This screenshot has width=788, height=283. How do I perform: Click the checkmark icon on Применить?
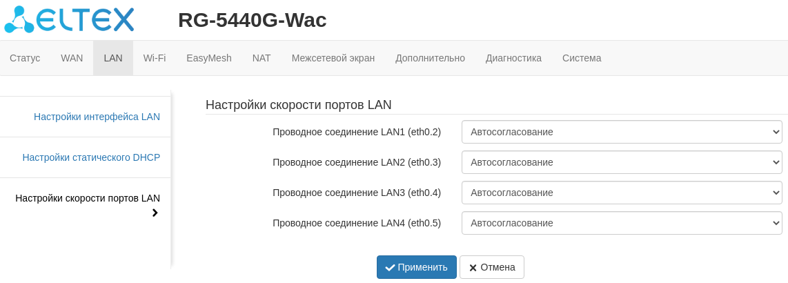390,267
